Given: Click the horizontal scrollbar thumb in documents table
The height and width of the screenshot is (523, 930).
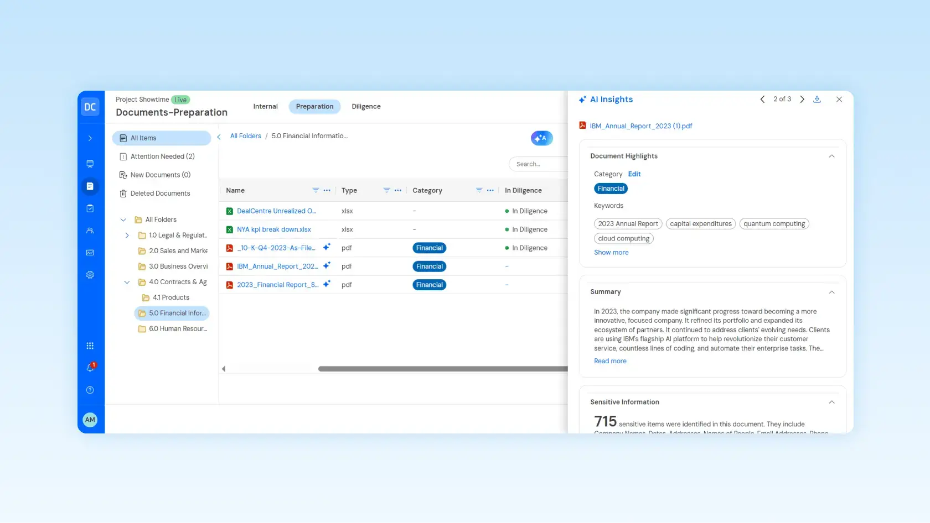Looking at the screenshot, I should tap(443, 369).
